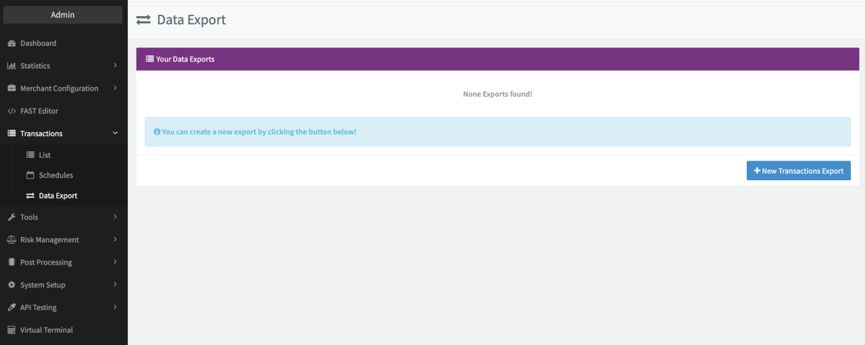Click the Virtual Terminal calculator icon
The height and width of the screenshot is (345, 865).
(11, 330)
